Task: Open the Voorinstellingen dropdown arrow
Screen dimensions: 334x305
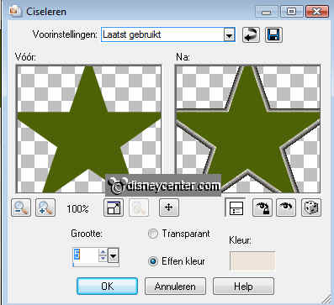Action: (x=230, y=35)
